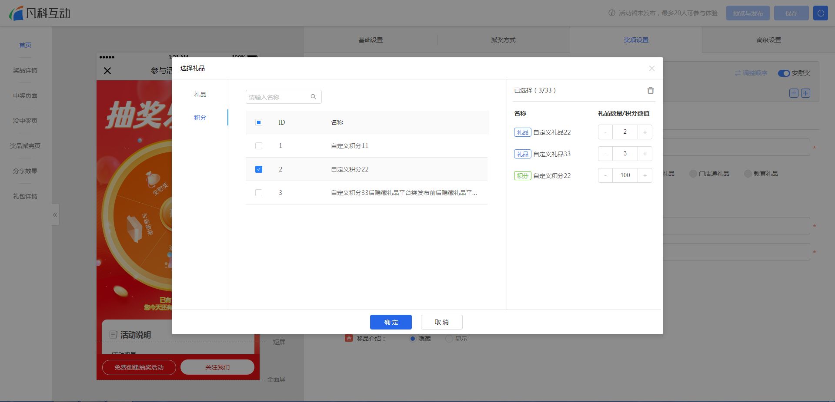Click the 保存 button in top bar

click(791, 13)
